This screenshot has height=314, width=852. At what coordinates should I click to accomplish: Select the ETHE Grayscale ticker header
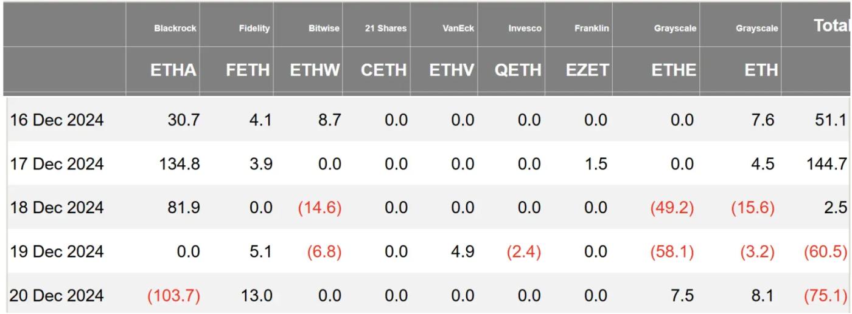tap(672, 70)
